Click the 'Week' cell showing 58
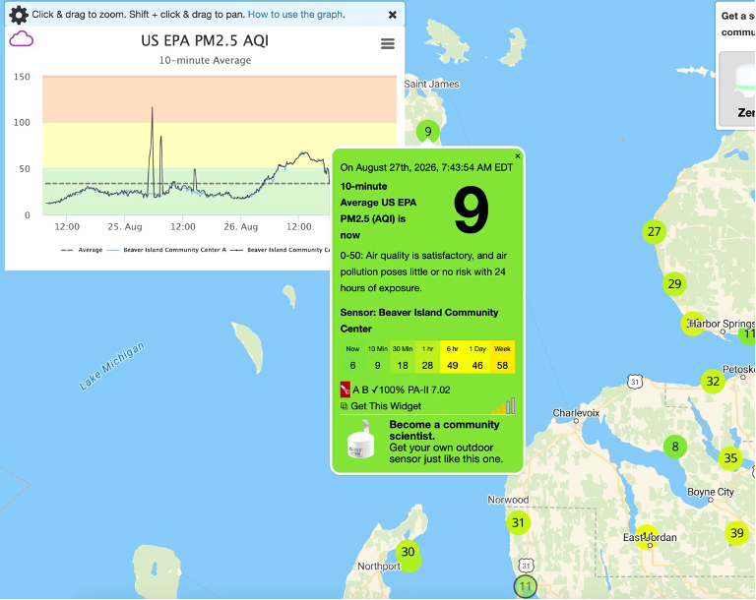This screenshot has height=600, width=756. (x=502, y=357)
